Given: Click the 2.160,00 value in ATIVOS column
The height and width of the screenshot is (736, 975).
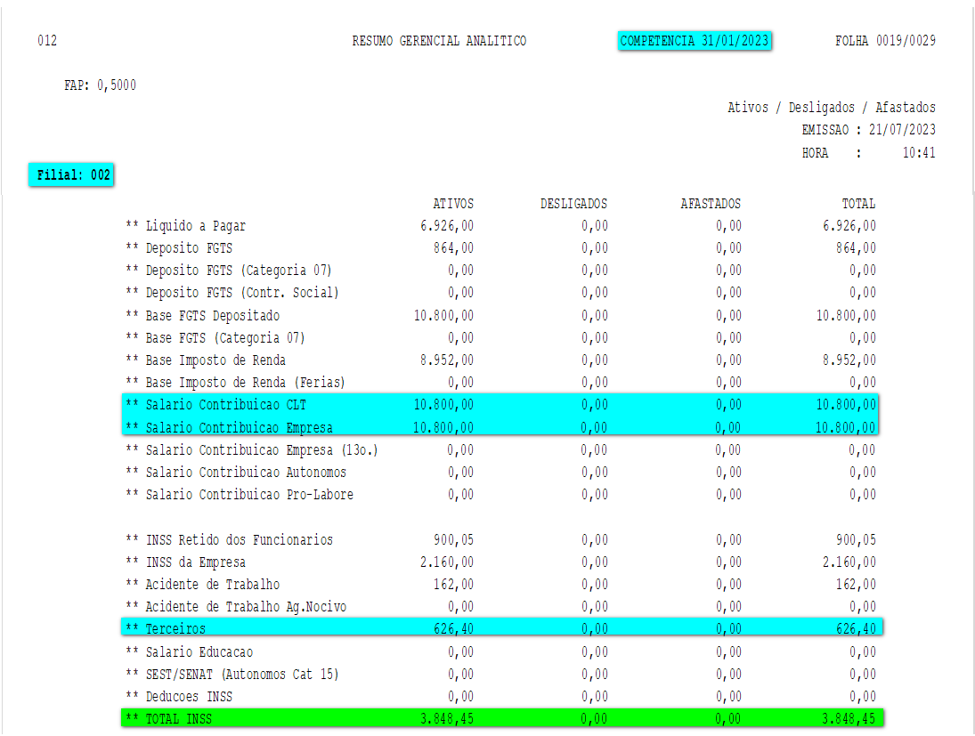Looking at the screenshot, I should [x=447, y=562].
